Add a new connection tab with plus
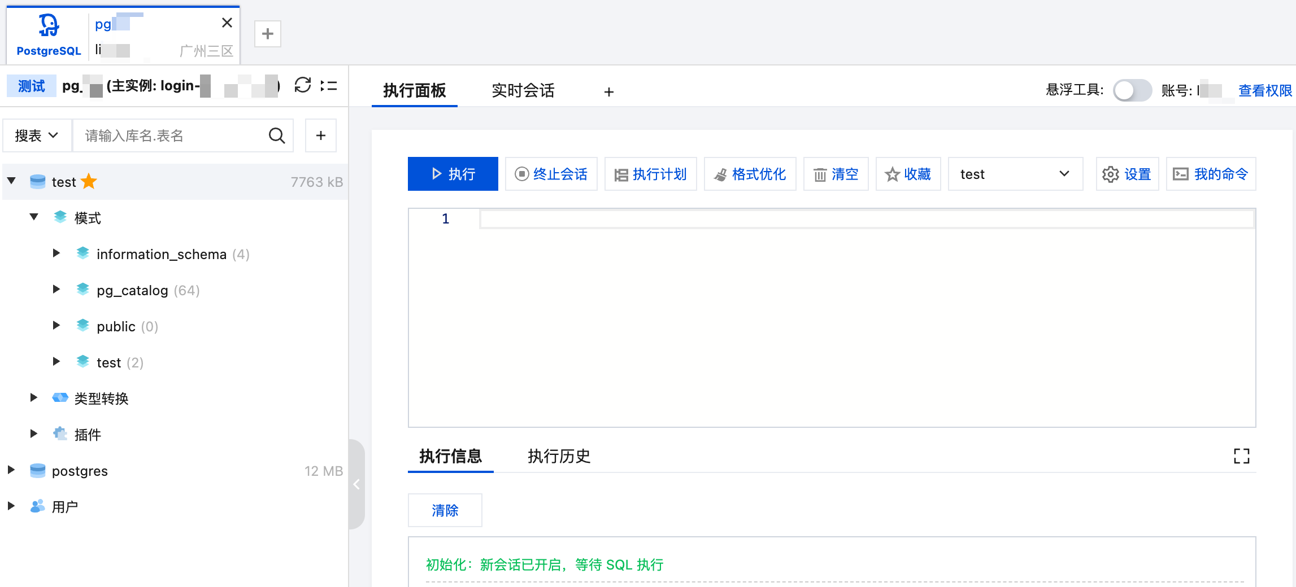 pyautogui.click(x=268, y=34)
